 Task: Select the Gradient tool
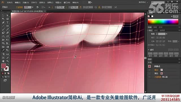point(8,47)
